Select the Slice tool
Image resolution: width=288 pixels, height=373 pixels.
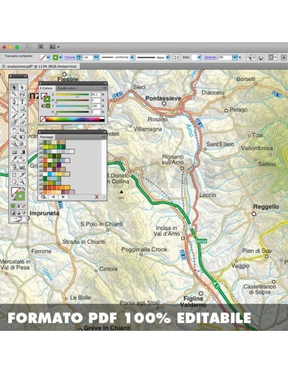22,175
